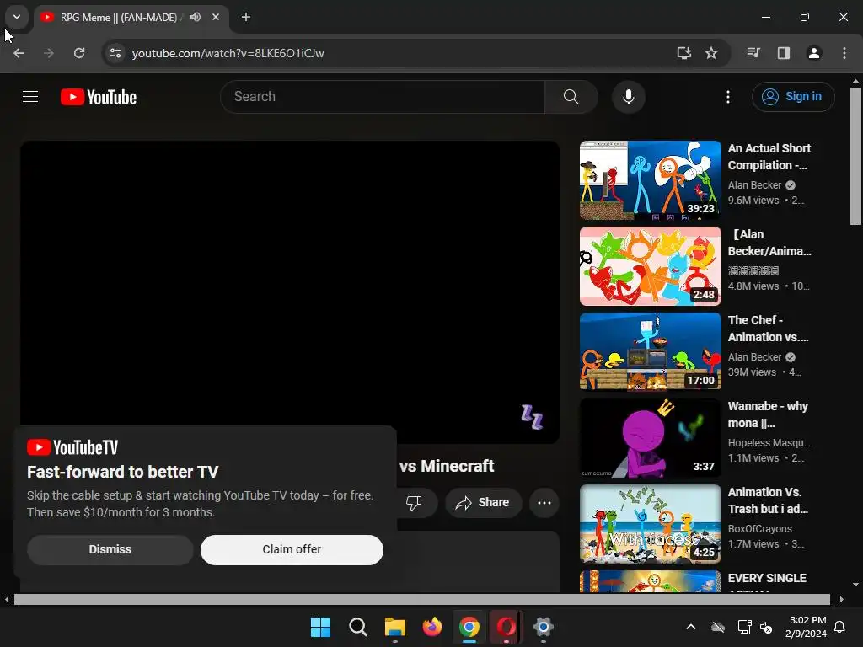Click the address bar URL
The image size is (863, 647).
(x=228, y=53)
